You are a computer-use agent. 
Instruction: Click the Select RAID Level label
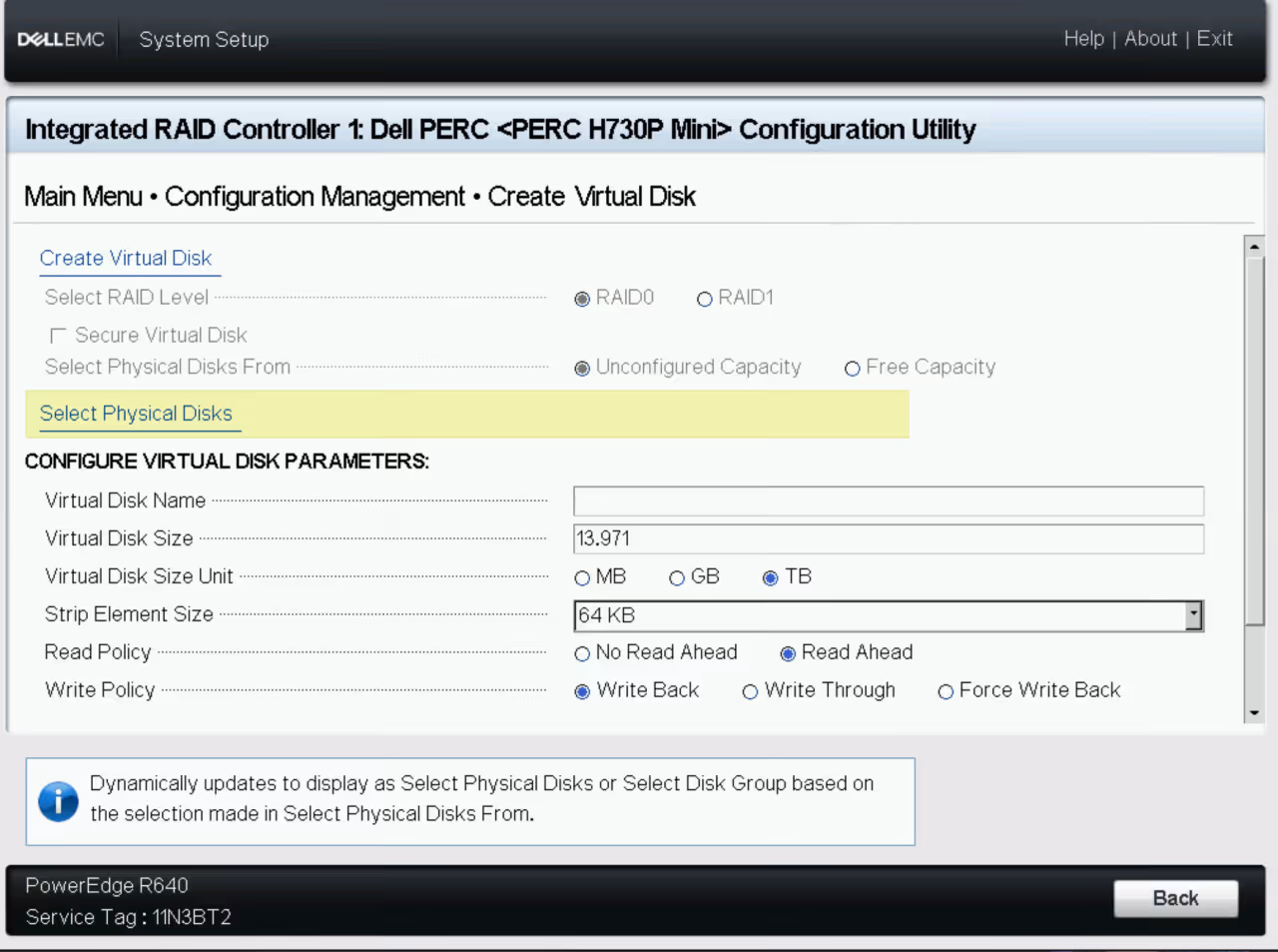(x=127, y=298)
